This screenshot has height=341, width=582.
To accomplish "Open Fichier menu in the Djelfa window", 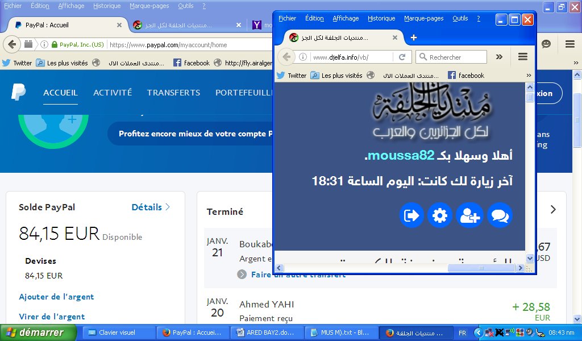I will [x=287, y=18].
